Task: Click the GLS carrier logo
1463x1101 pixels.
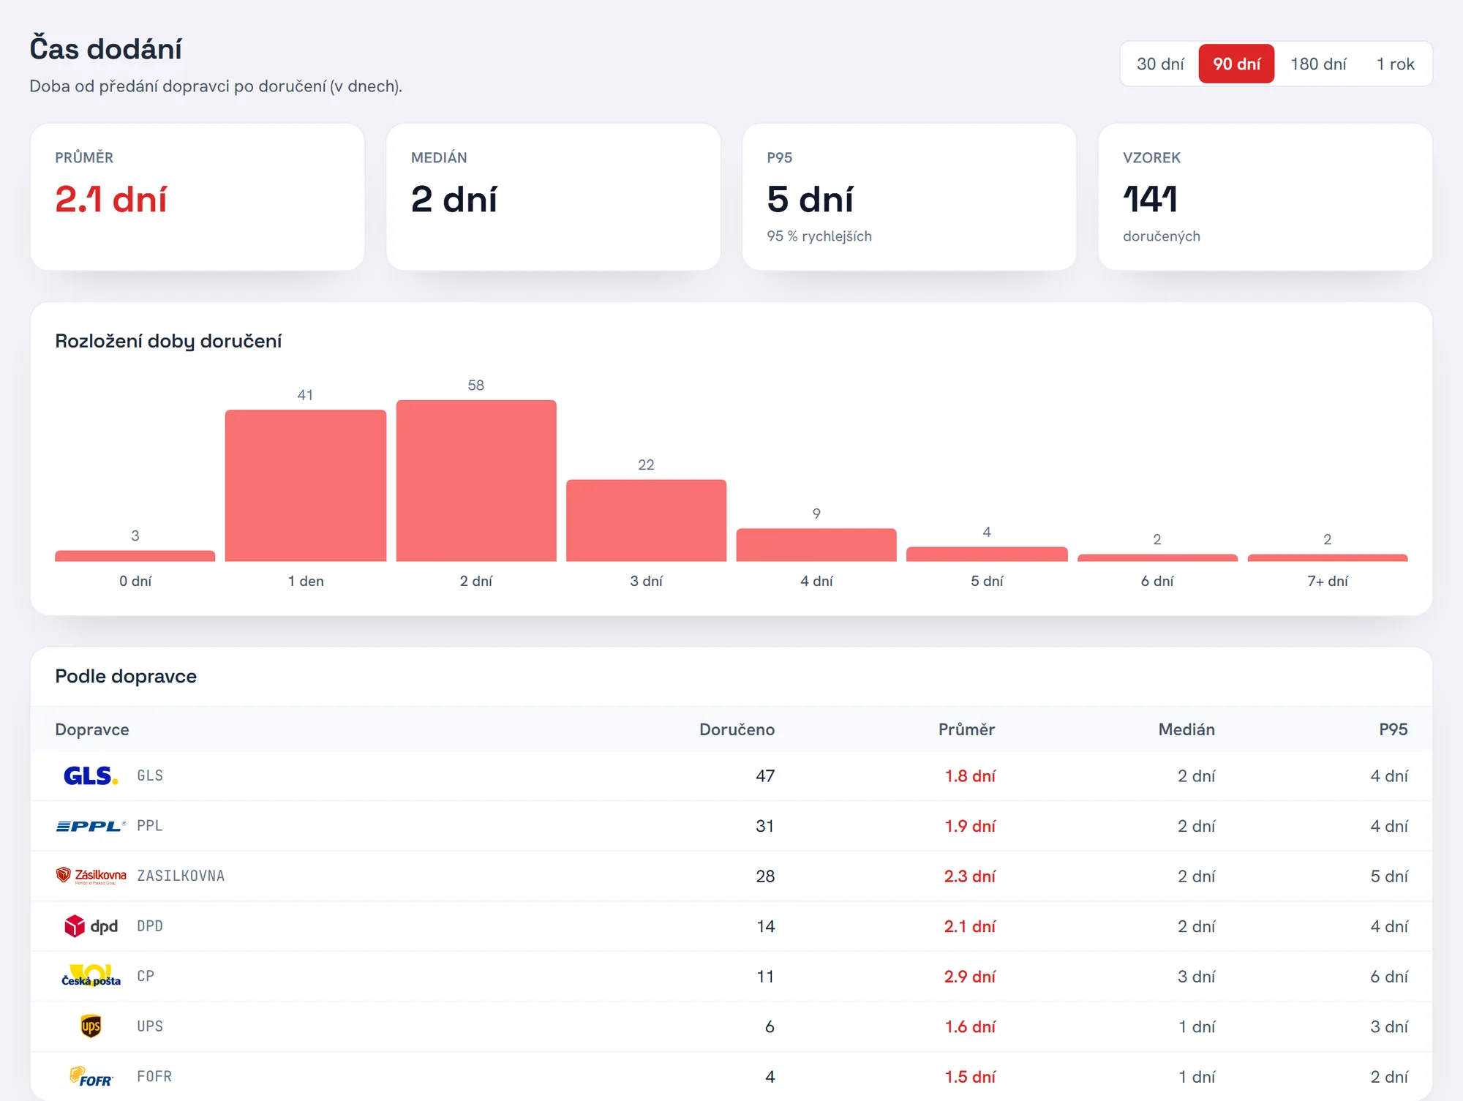Action: click(x=91, y=775)
